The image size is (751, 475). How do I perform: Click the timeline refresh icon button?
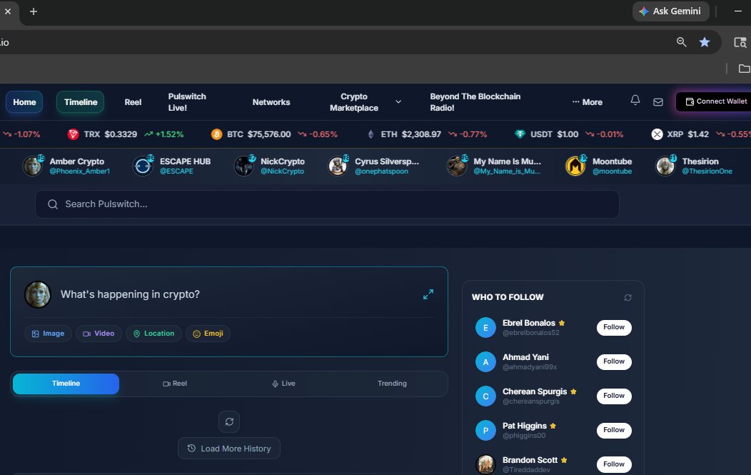(229, 422)
